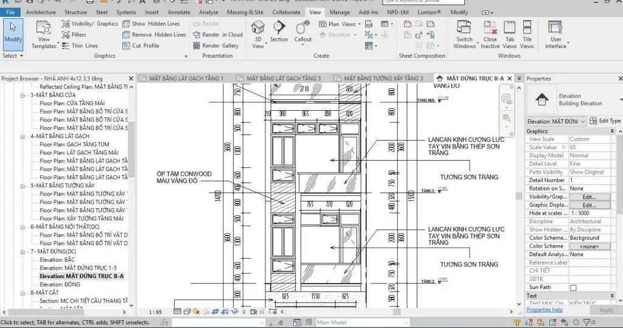The width and height of the screenshot is (623, 328).
Task: Switch to MẶT BẰNG LÁT GẠCH TẦNG 1 tab
Action: (183, 79)
